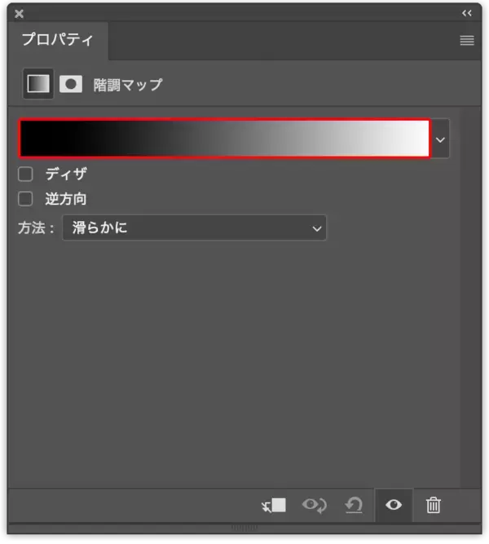Enable the 逆方向 checkbox
This screenshot has width=489, height=544.
25,199
